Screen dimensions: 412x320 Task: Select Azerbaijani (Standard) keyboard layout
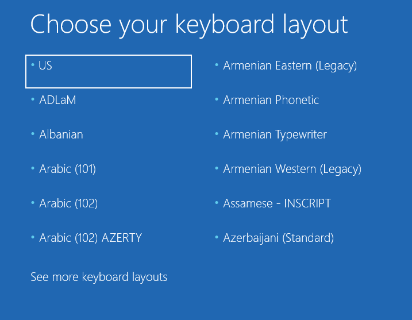tap(278, 238)
